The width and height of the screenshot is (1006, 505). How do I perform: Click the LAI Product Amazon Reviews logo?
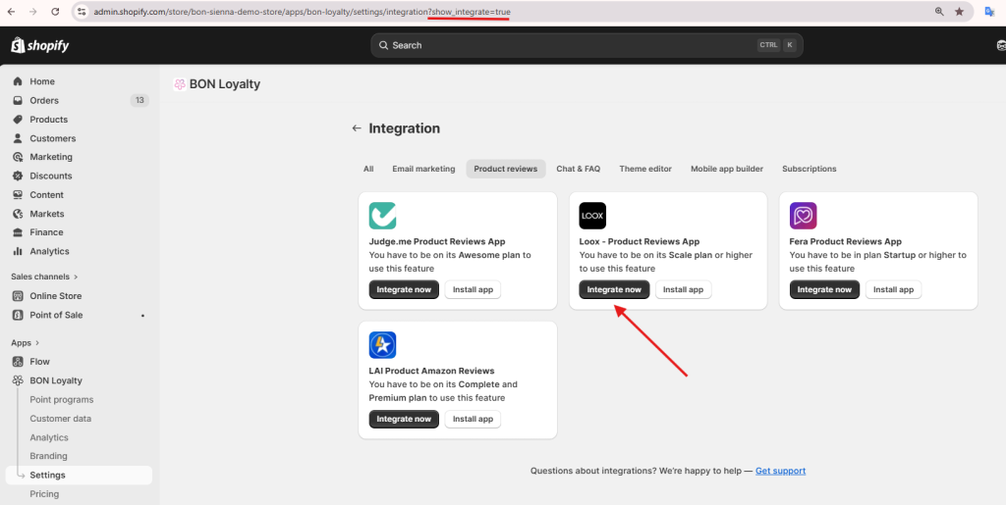(x=382, y=345)
